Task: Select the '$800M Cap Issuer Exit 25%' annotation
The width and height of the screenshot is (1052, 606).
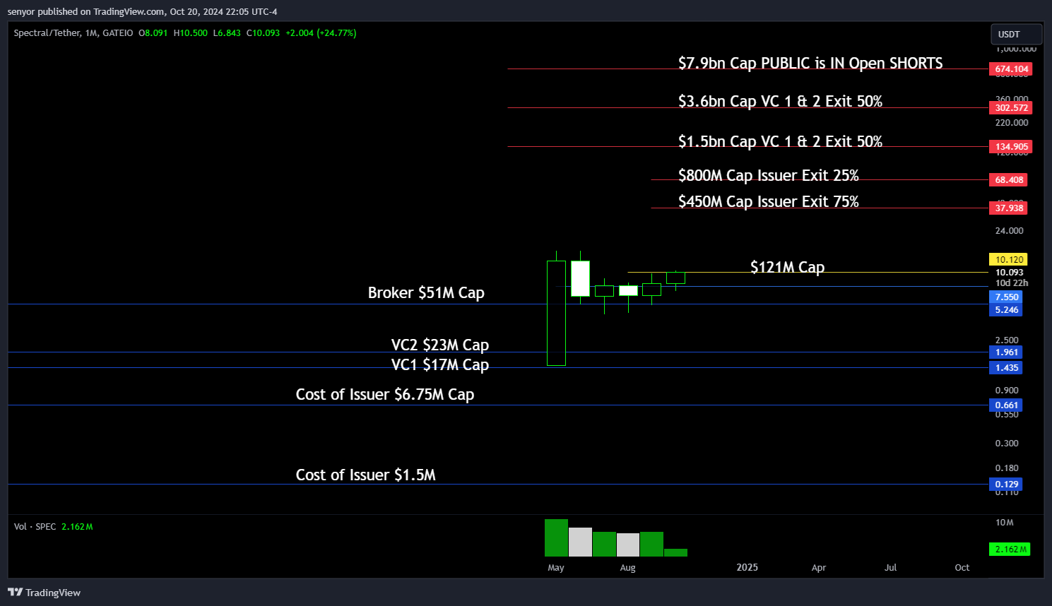Action: click(x=768, y=176)
